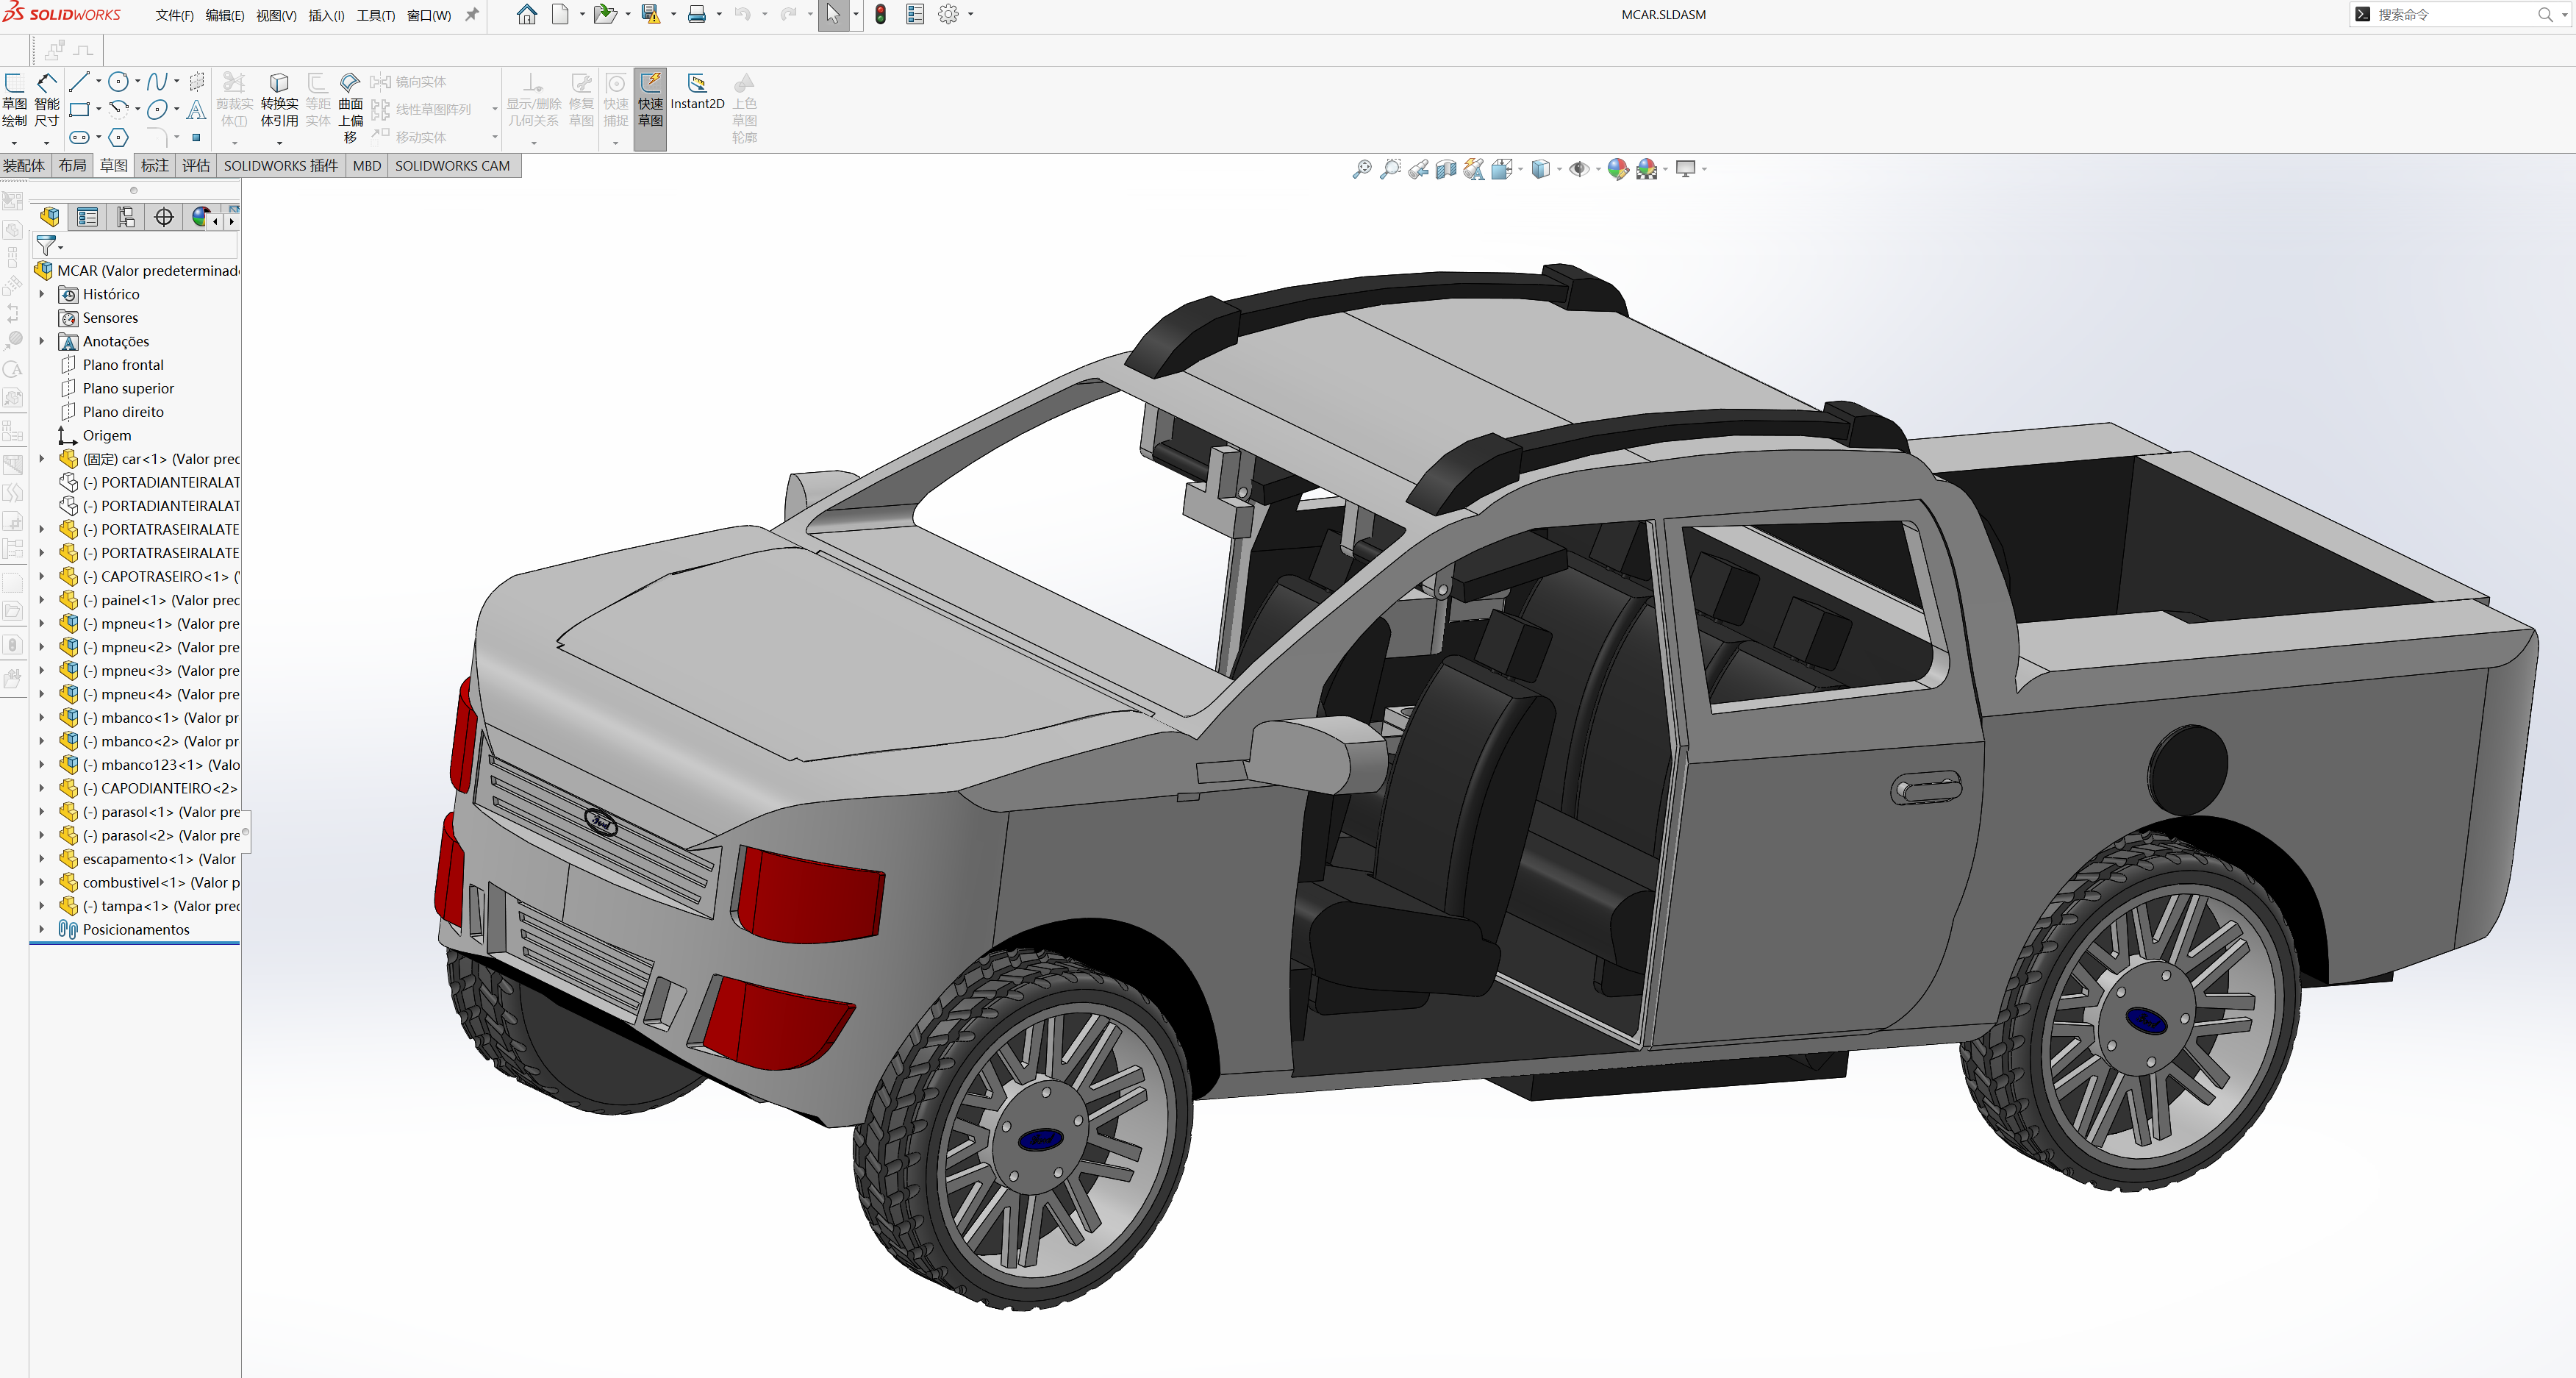Expand the Posicionamentos mates folder
The height and width of the screenshot is (1378, 2576).
tap(41, 929)
